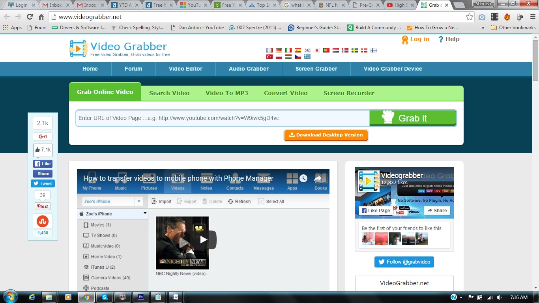Click the green Grab it button
The height and width of the screenshot is (303, 539).
[x=413, y=118]
